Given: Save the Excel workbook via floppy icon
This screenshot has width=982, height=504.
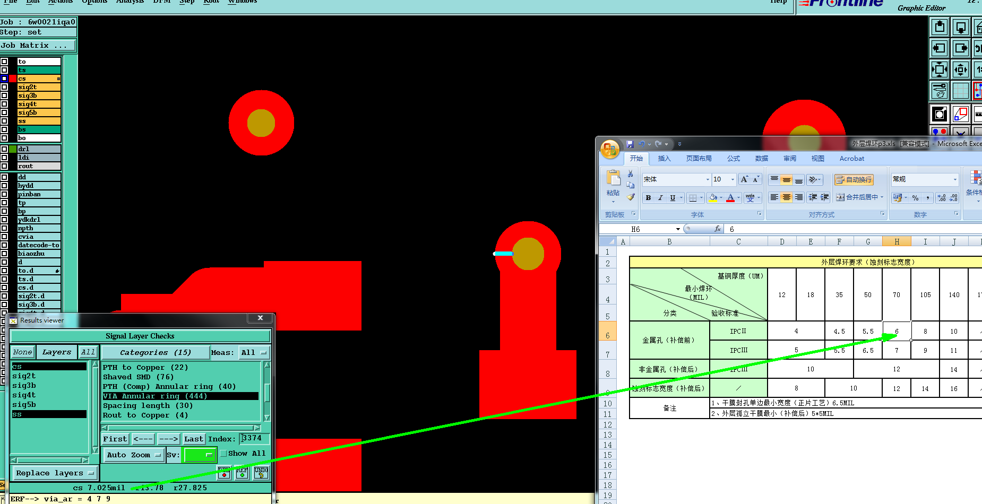Looking at the screenshot, I should [x=630, y=144].
